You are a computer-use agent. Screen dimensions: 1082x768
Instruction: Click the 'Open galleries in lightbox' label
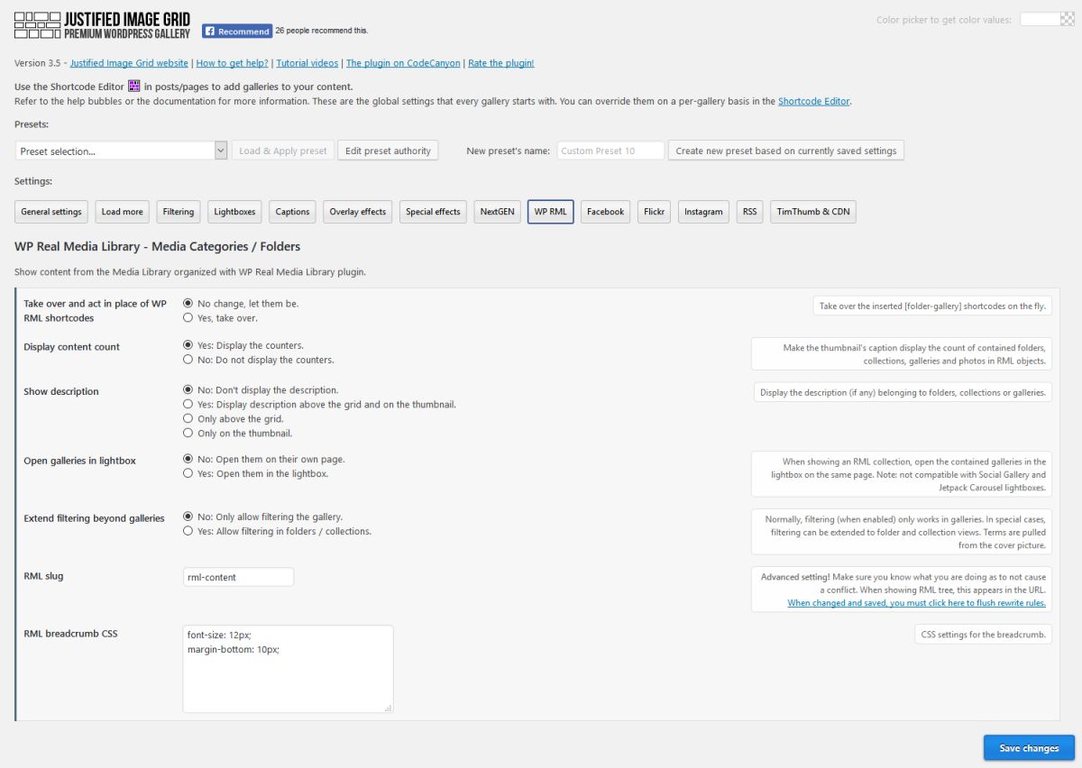pos(79,461)
